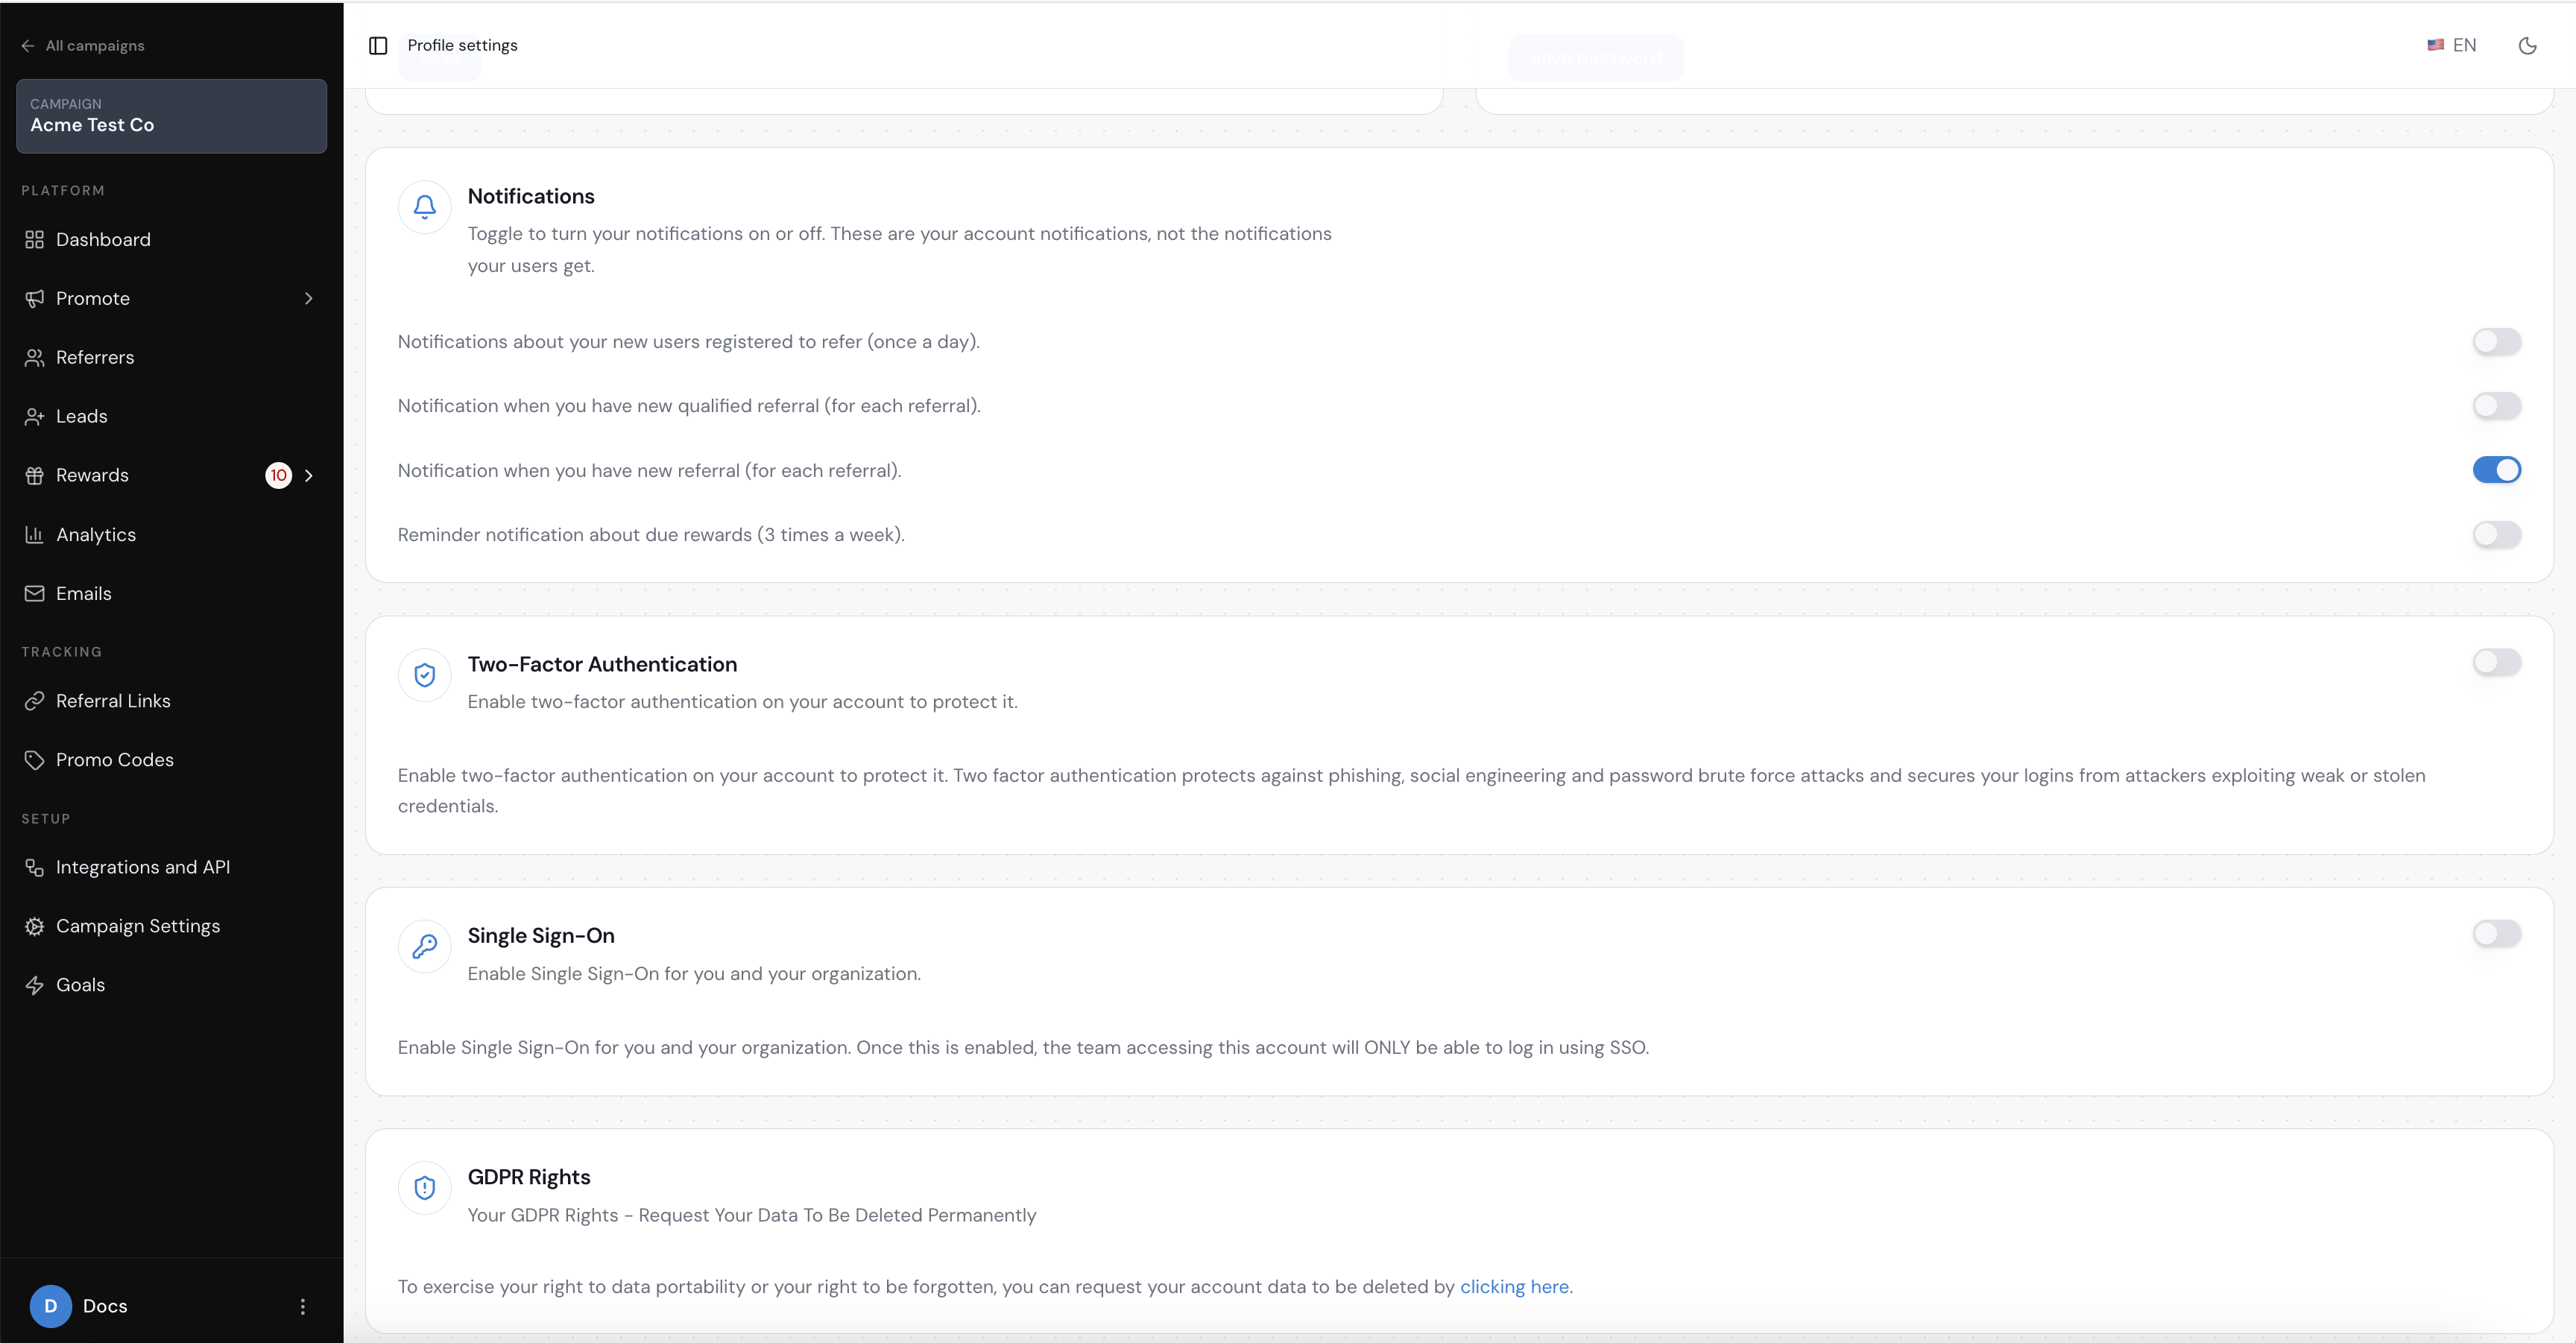This screenshot has height=1343, width=2576.
Task: Turn on Two-Factor Authentication switch
Action: pyautogui.click(x=2496, y=662)
